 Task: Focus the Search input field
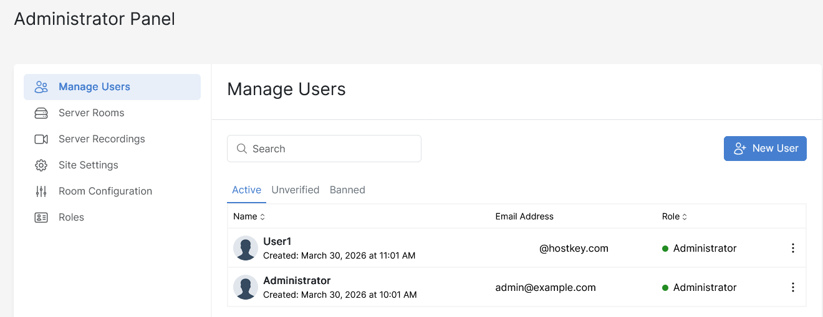330,149
